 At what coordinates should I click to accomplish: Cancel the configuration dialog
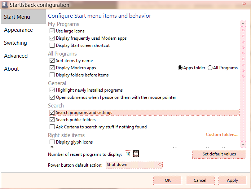[200, 180]
